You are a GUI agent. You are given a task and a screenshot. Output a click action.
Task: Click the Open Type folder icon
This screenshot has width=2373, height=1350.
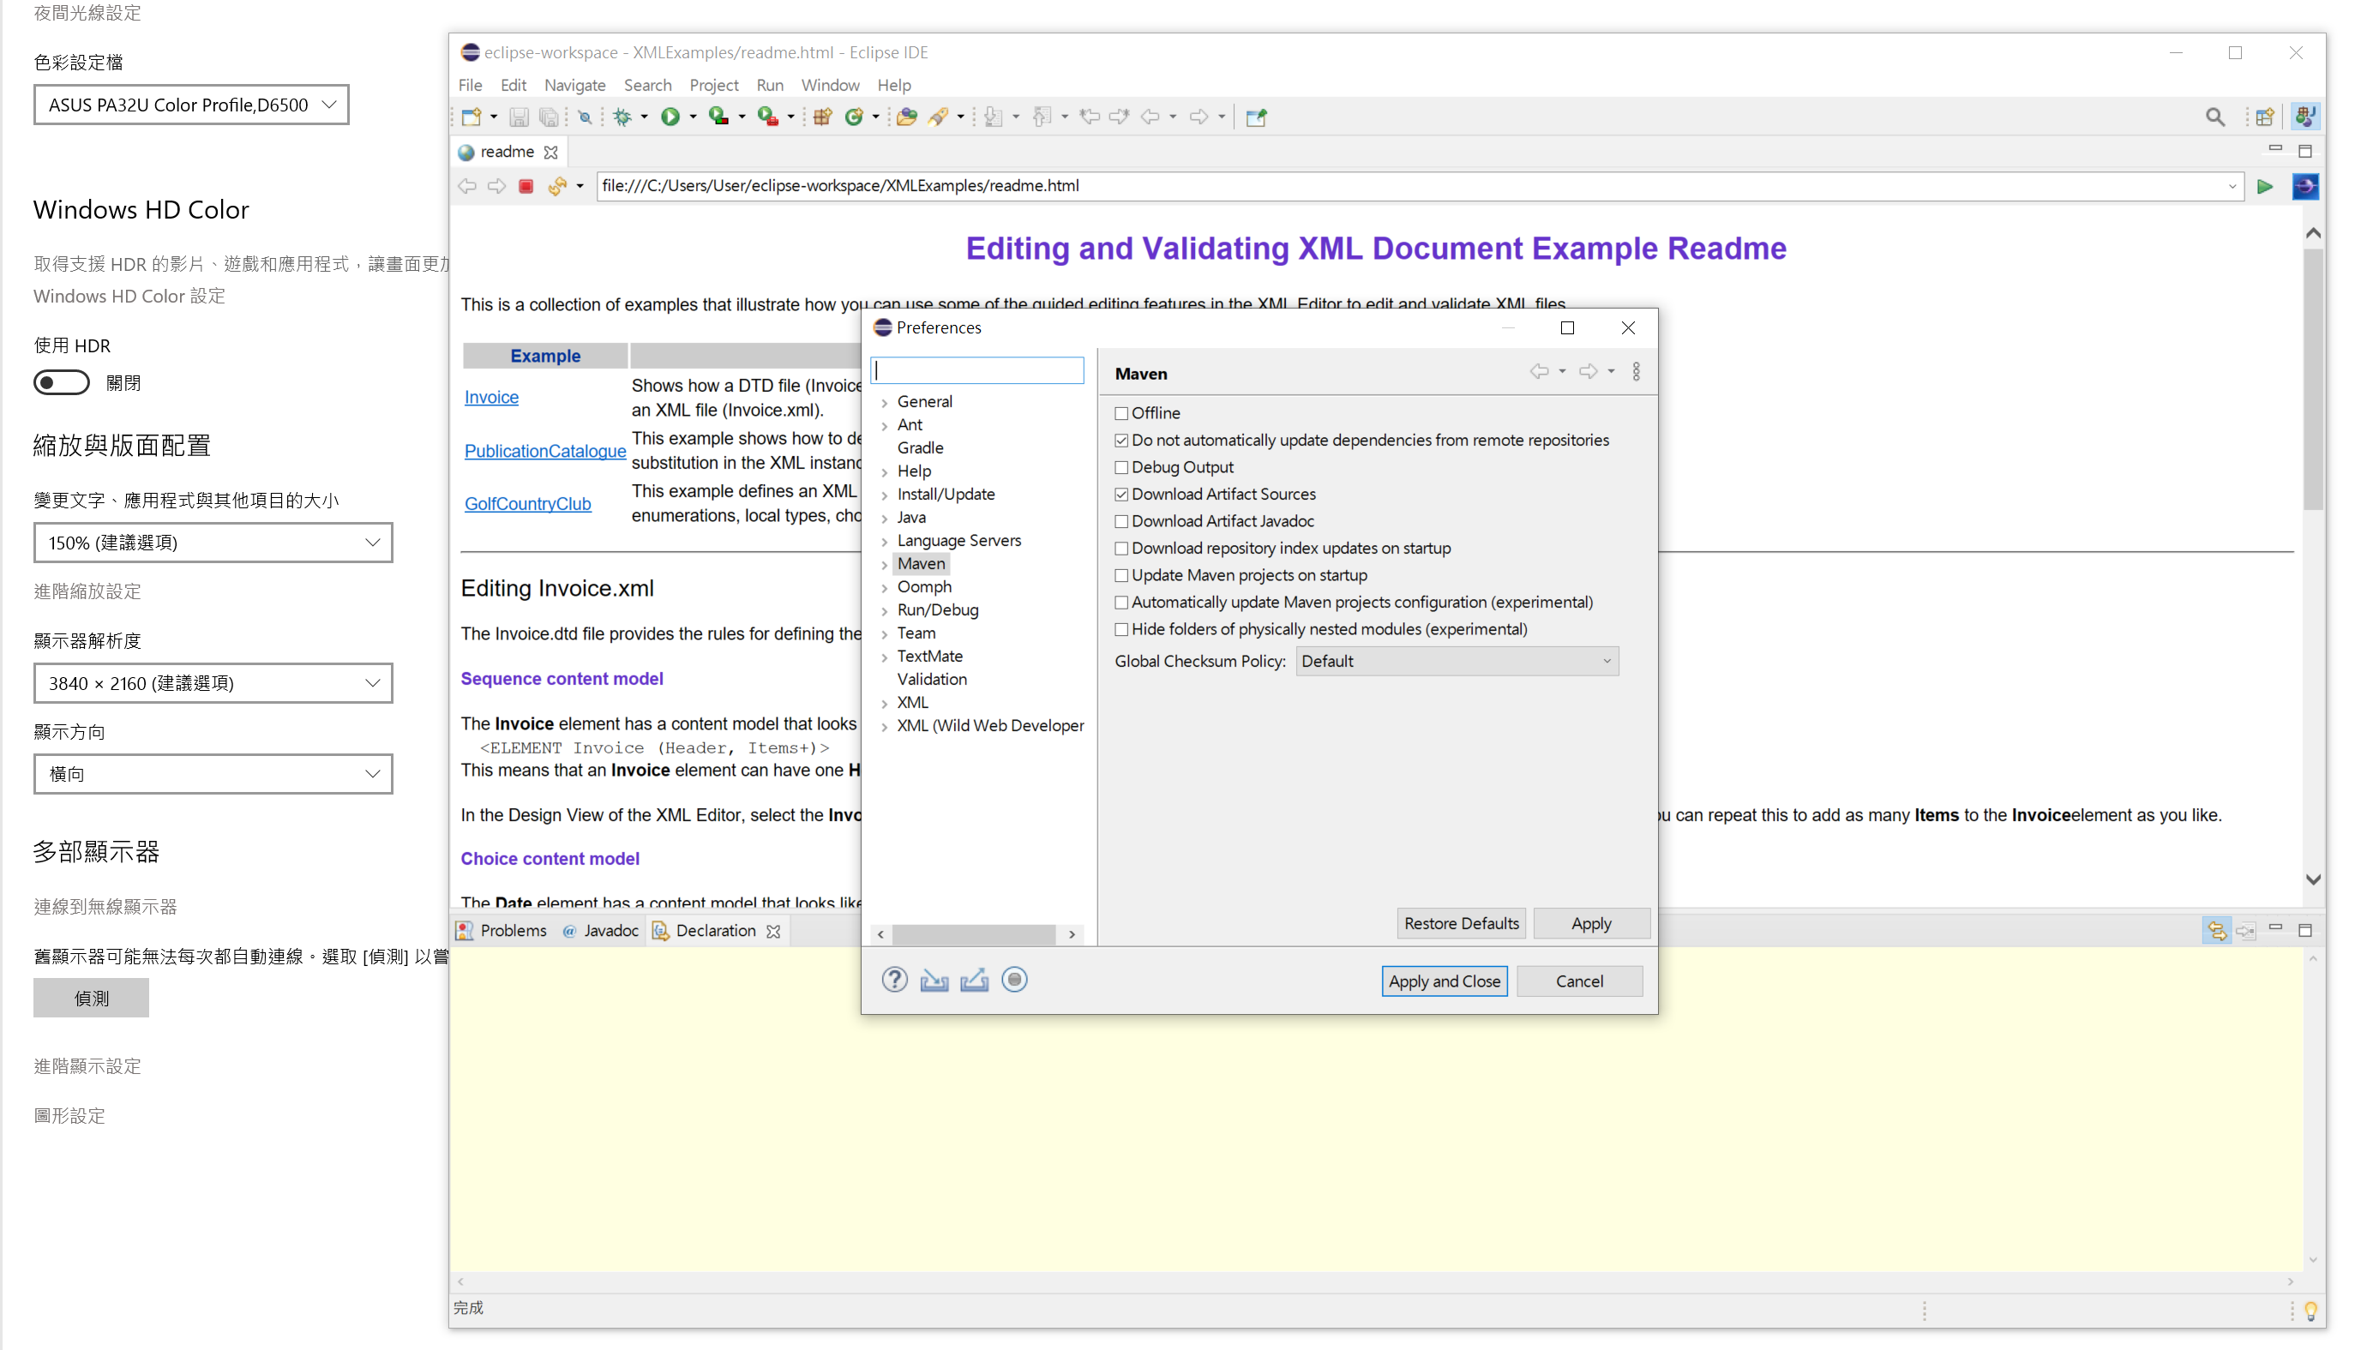click(x=906, y=117)
